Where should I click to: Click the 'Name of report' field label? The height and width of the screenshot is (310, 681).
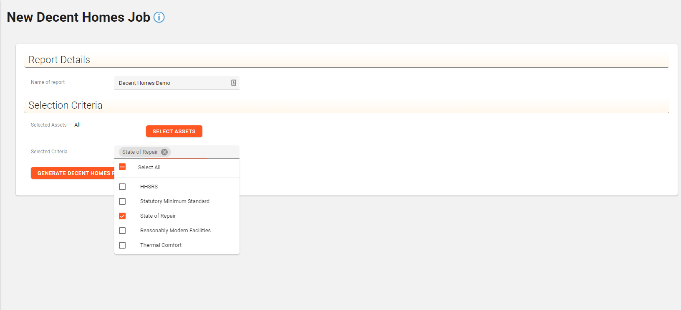[48, 82]
